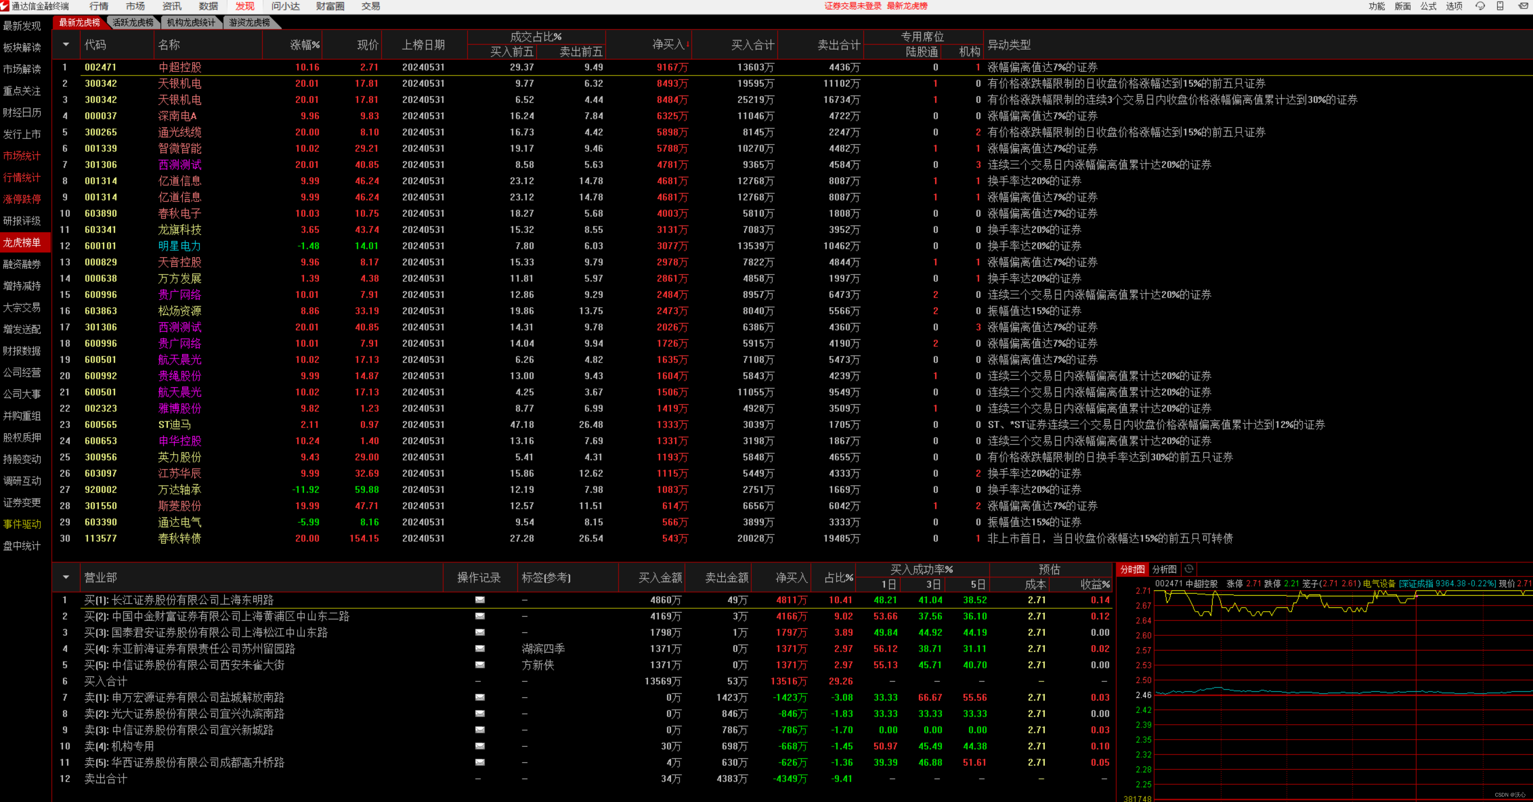The height and width of the screenshot is (802, 1533).
Task: Click the mobile phone icon in top bar
Action: [x=1500, y=6]
